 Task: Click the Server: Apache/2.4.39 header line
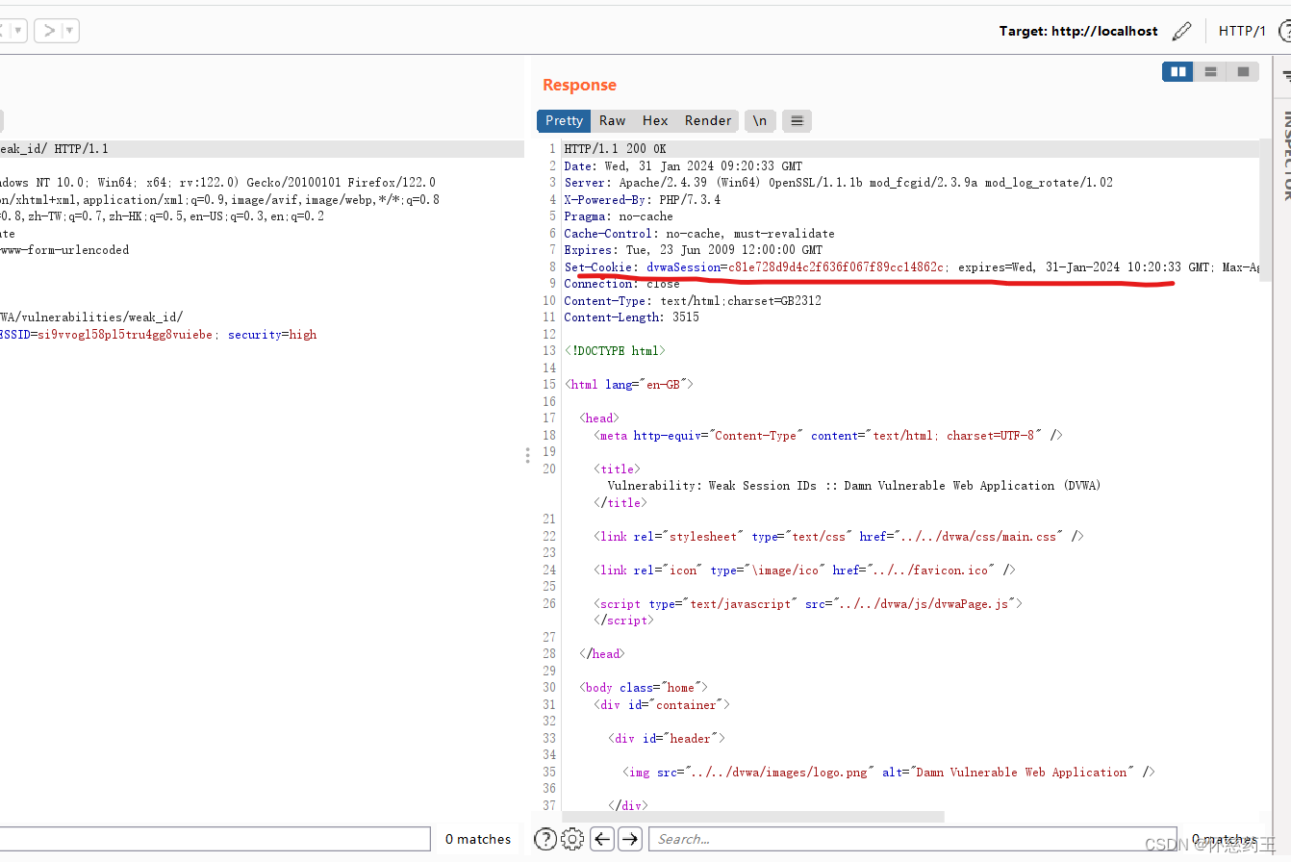[838, 183]
